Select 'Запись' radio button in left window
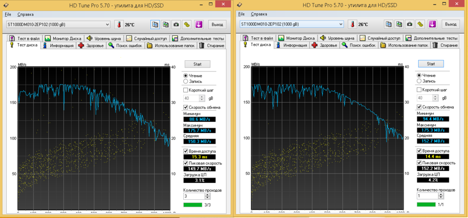 click(x=186, y=81)
